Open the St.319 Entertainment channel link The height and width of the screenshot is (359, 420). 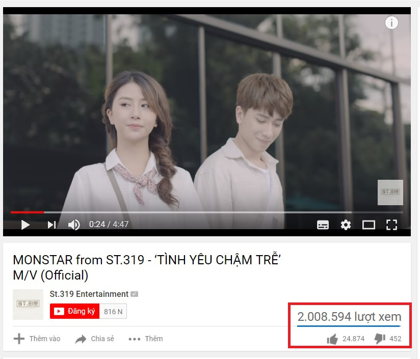[x=89, y=294]
